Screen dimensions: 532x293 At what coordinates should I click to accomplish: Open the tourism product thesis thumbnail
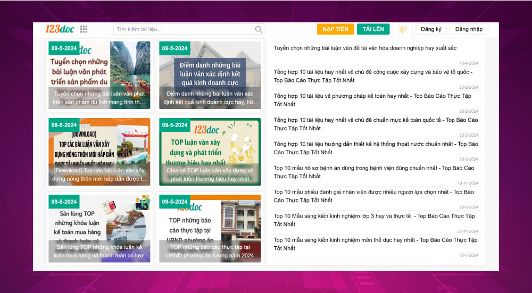pos(99,75)
